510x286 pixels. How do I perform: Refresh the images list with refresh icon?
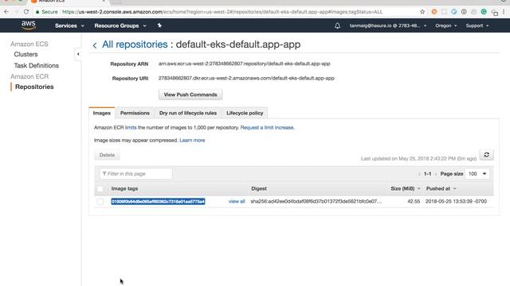pyautogui.click(x=487, y=155)
